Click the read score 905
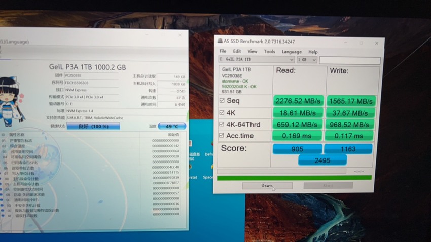 coord(297,149)
